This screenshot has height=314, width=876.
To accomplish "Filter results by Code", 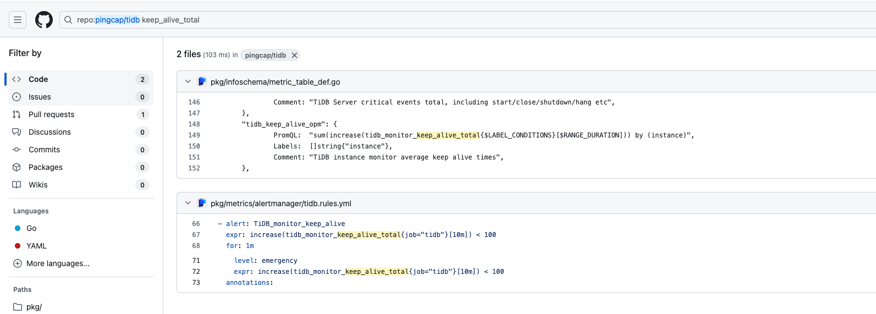I will 38,79.
